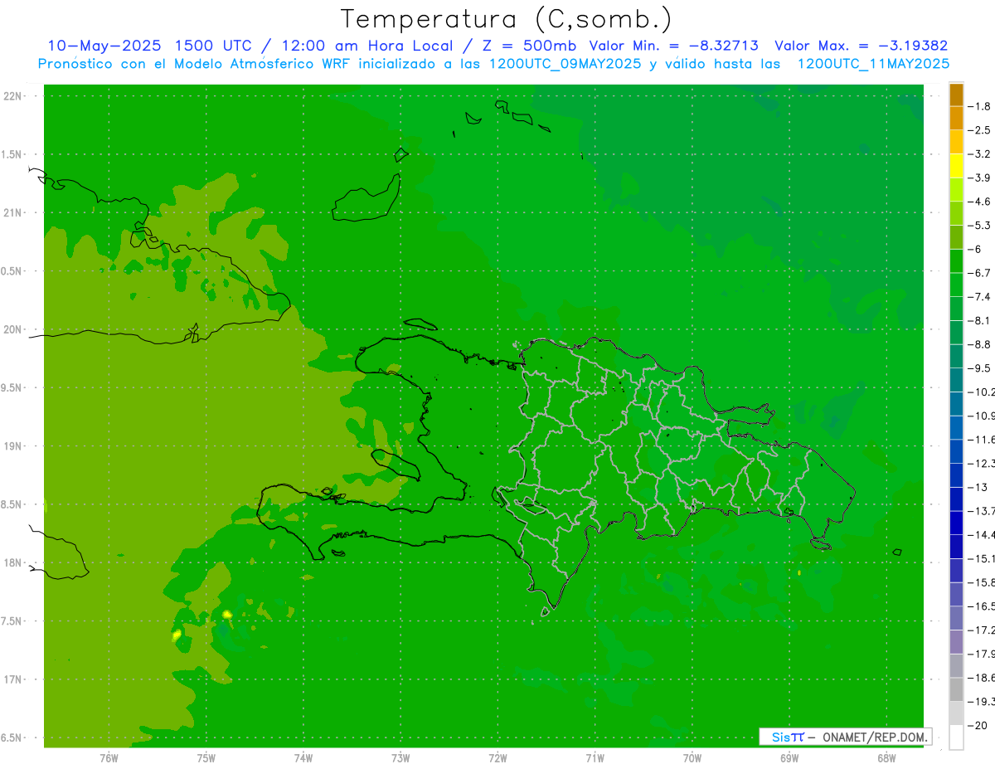Select the dark orange swatch above -1.8
Viewport: 995px width, 769px height.
[956, 95]
